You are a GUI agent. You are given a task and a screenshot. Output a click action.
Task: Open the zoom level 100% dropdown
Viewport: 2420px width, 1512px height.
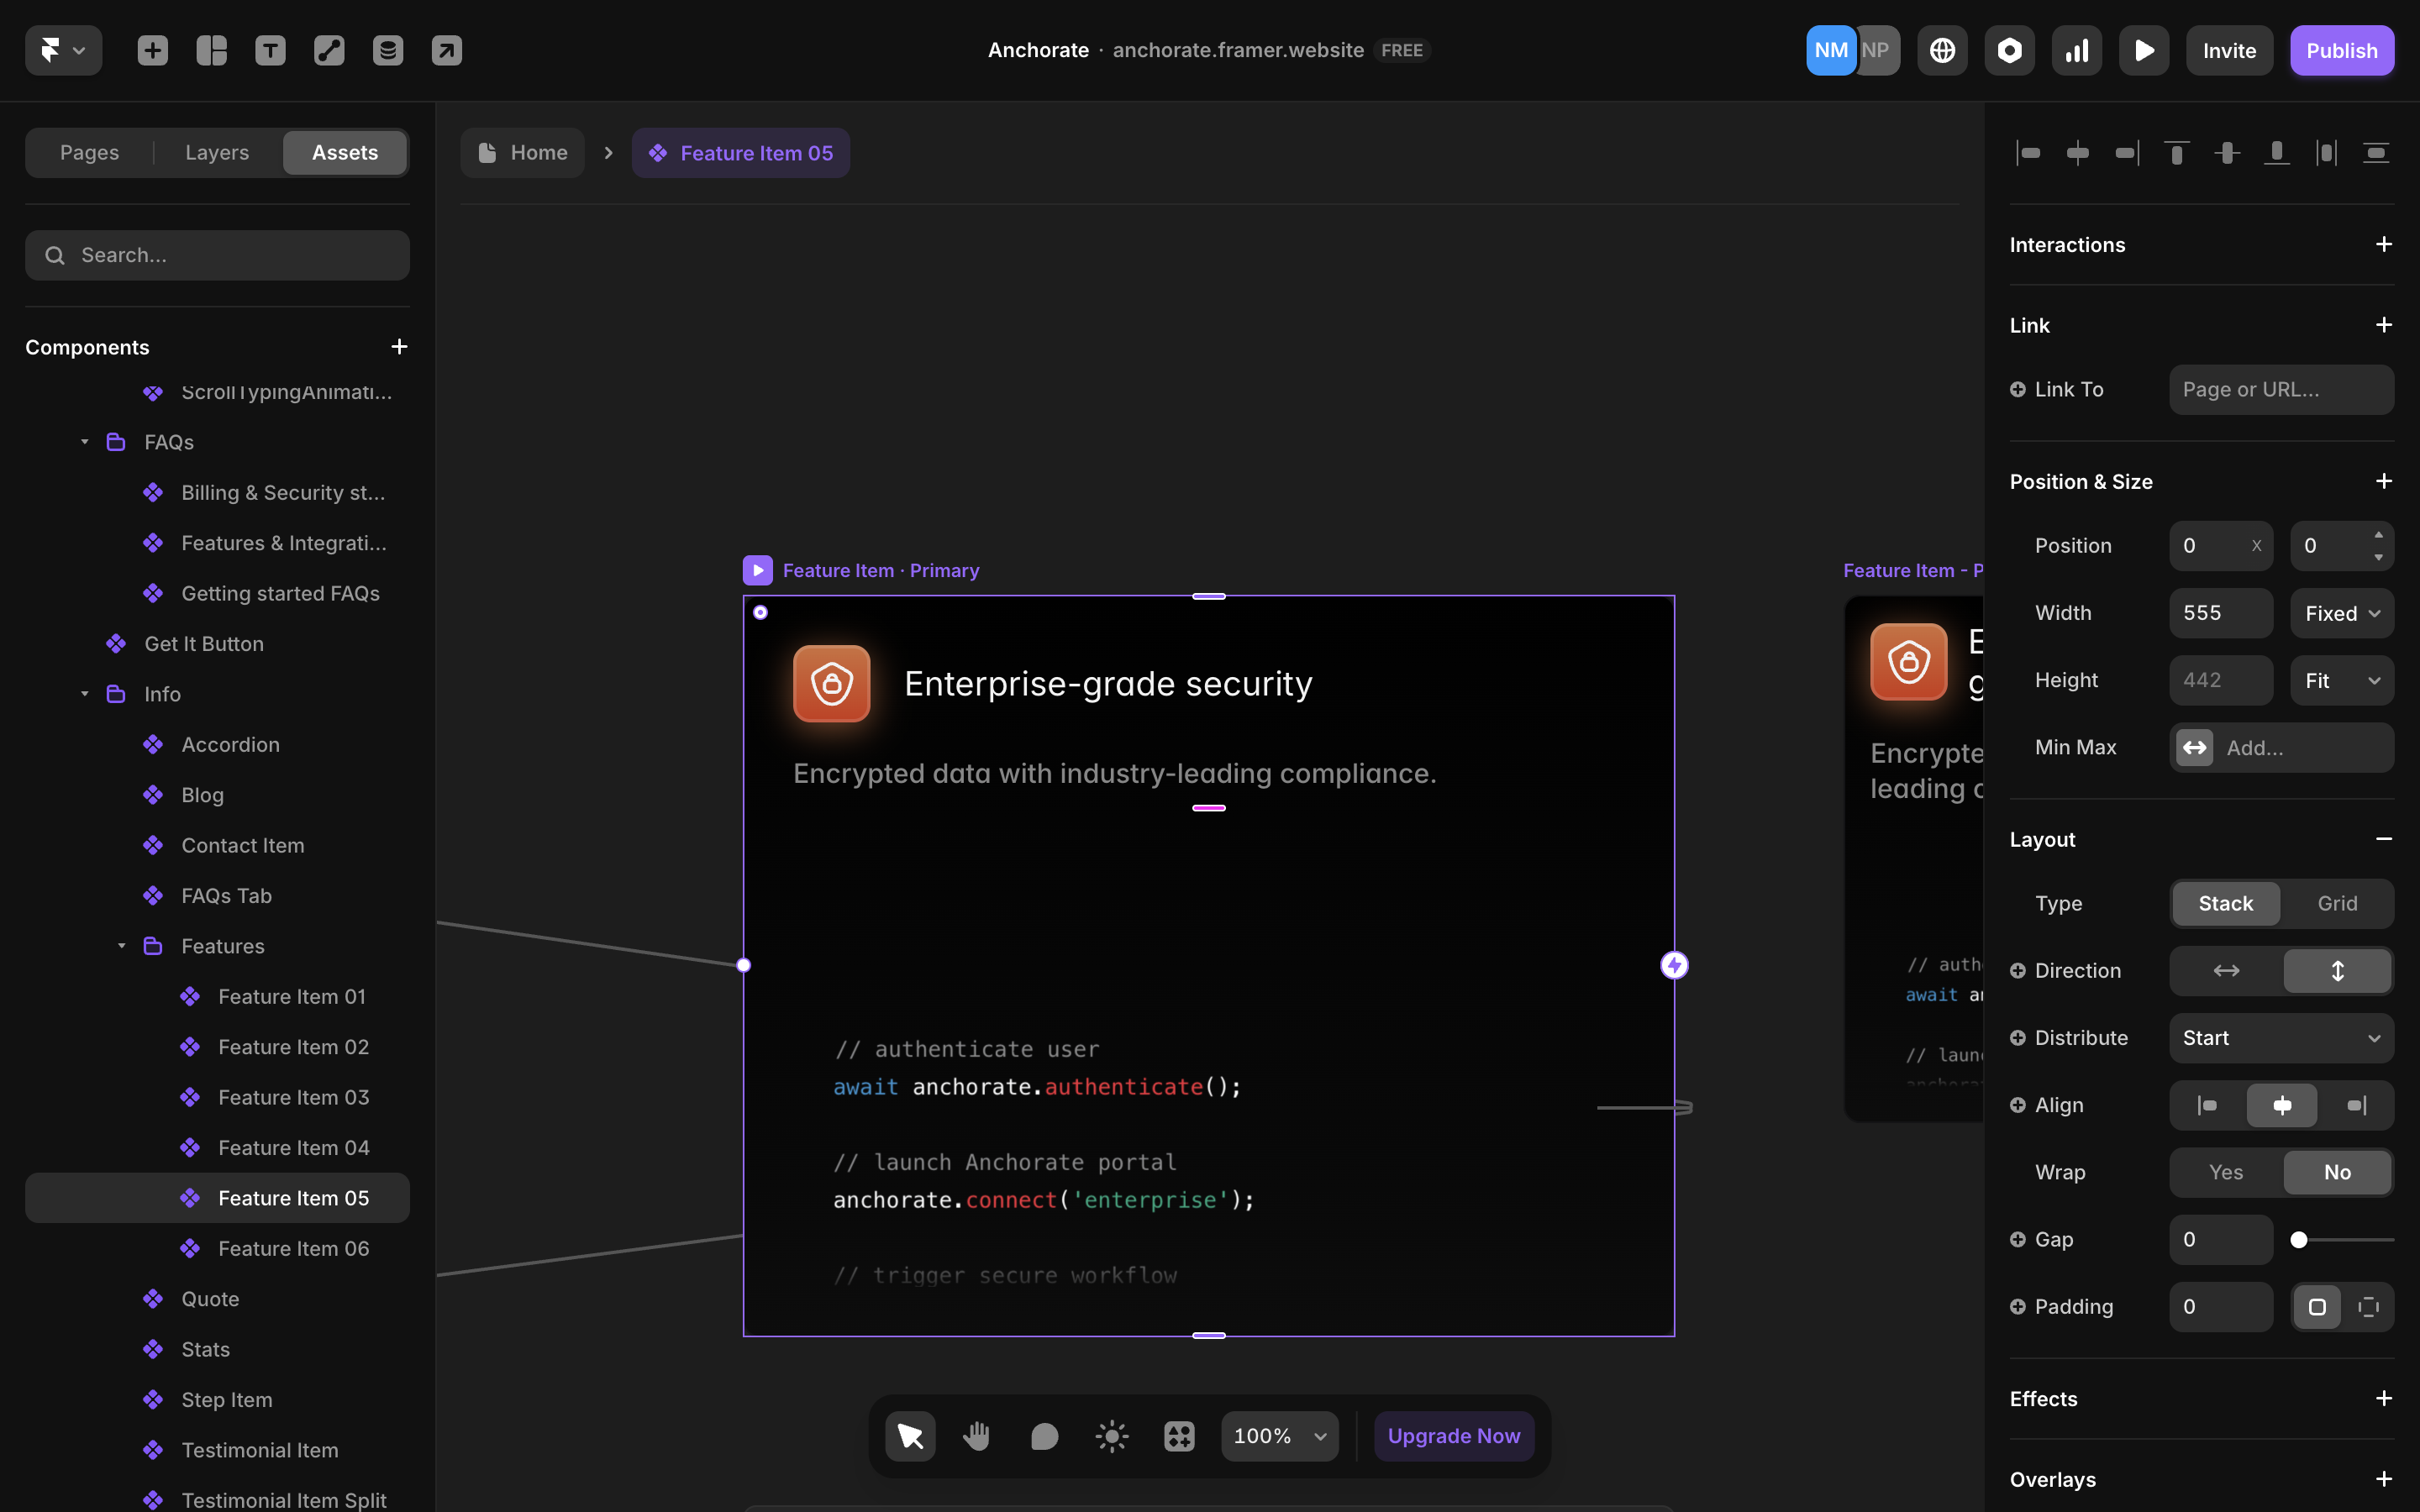[1279, 1436]
